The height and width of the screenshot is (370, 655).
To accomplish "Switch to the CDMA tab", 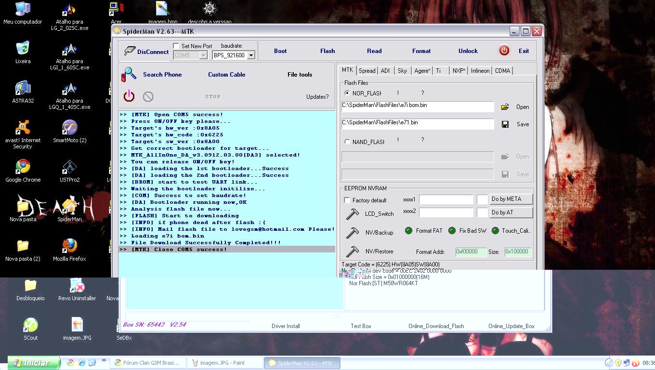I will 502,71.
